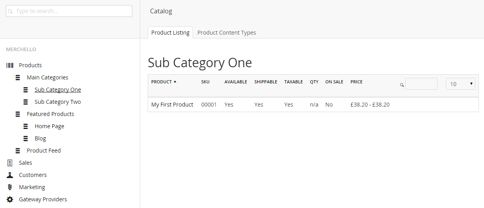Click the receipt icon beside Sales
The image size is (484, 208).
coord(10,163)
